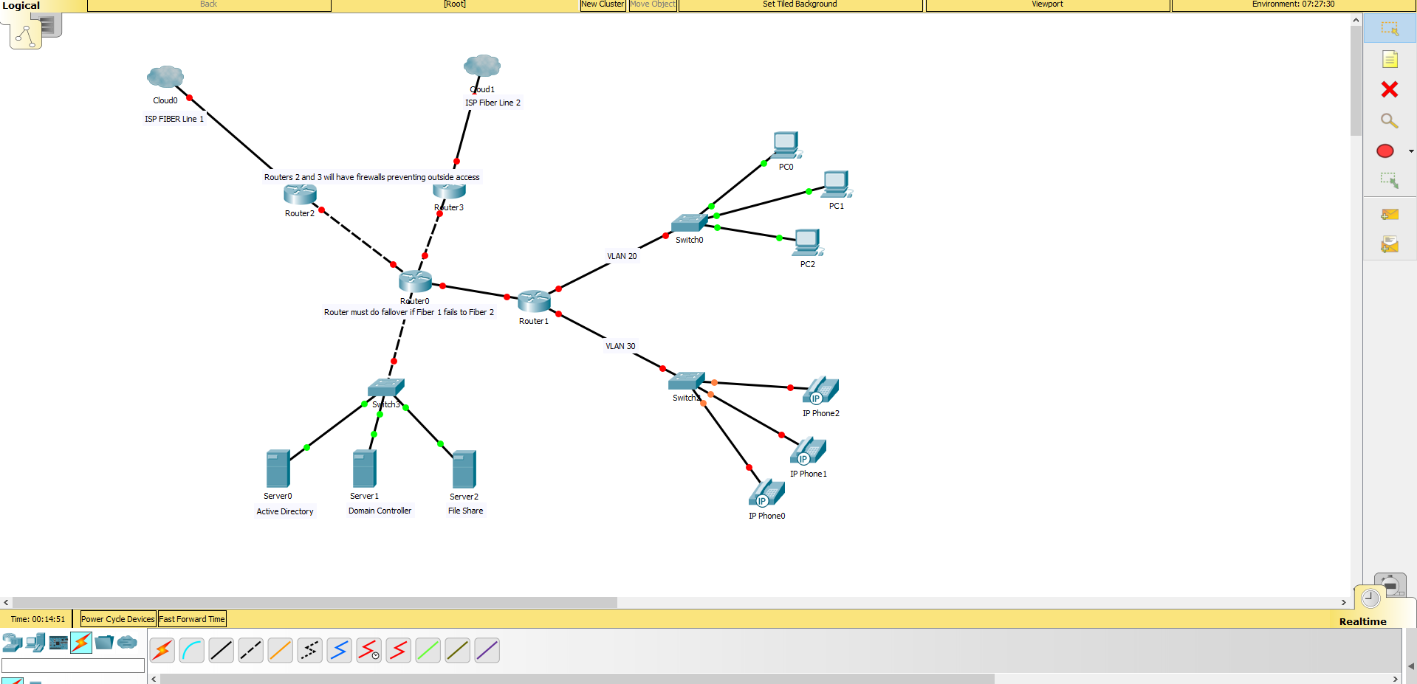Select the Serial DCE cable with clock
1417x684 pixels.
(368, 650)
